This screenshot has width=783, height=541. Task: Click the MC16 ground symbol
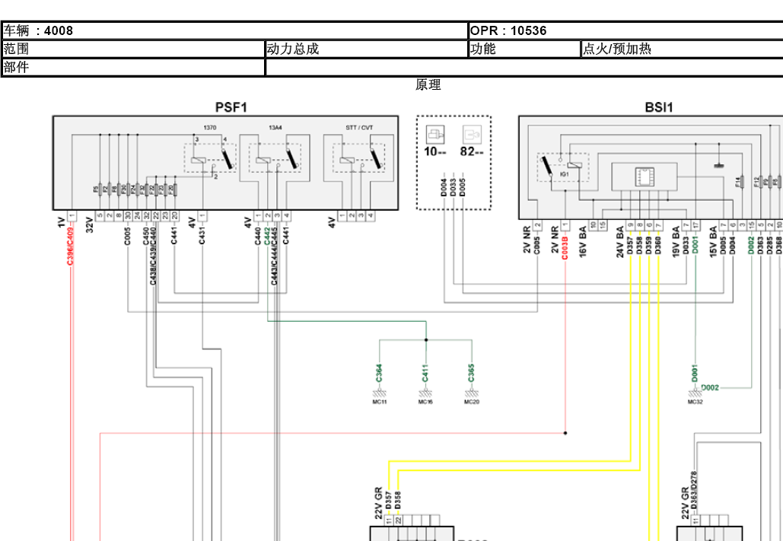(425, 395)
